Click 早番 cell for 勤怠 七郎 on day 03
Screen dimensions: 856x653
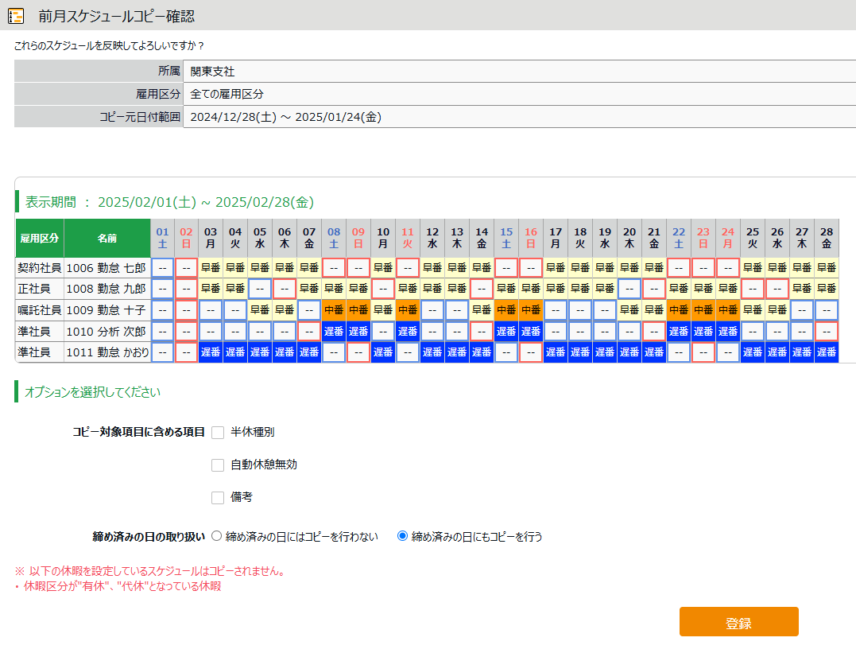click(211, 268)
